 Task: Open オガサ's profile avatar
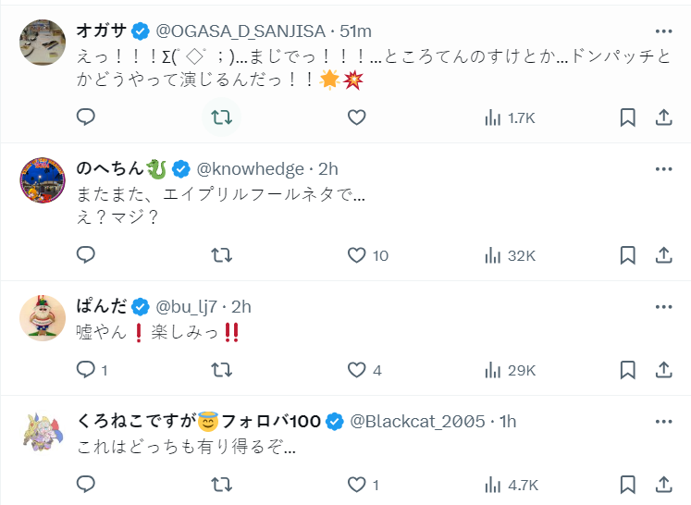43,43
